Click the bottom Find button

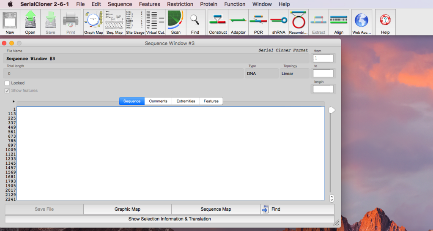point(297,209)
